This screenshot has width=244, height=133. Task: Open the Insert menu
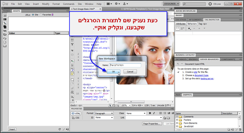point(36,4)
